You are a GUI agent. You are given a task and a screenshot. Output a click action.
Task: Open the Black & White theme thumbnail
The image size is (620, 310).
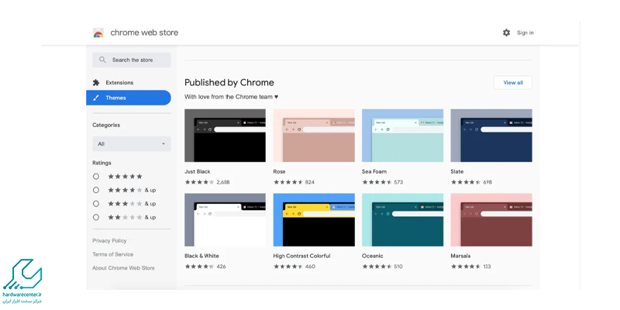pyautogui.click(x=225, y=220)
